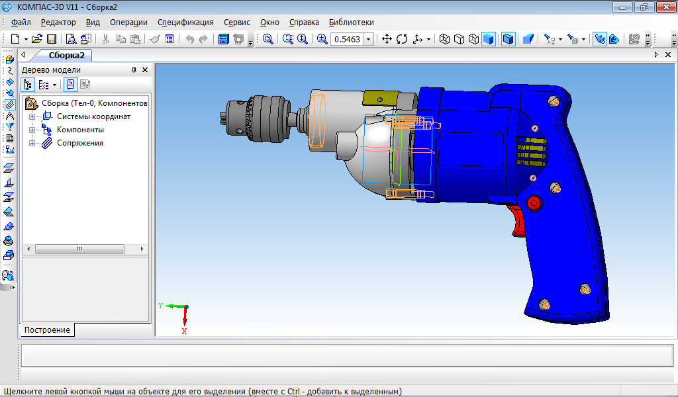Open Справка menu
The width and height of the screenshot is (678, 397).
click(304, 22)
